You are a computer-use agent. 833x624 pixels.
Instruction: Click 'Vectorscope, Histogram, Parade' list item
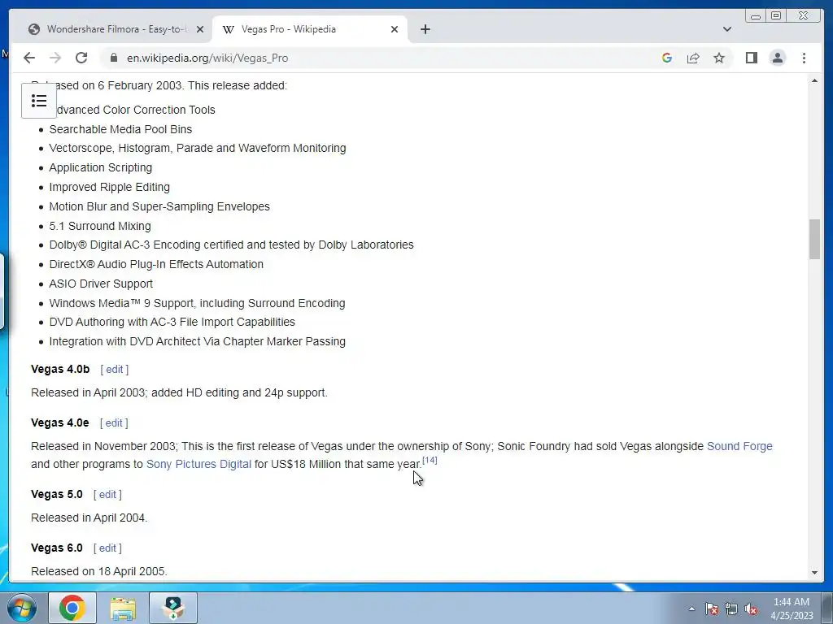(198, 149)
